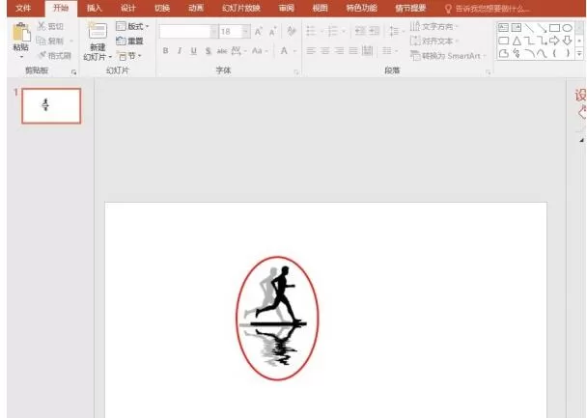
Task: Open the font name dropdown arrow
Action: [213, 32]
